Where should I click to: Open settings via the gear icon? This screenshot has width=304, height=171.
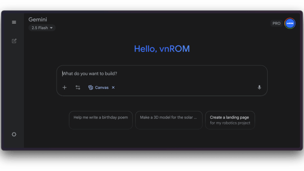[14, 135]
